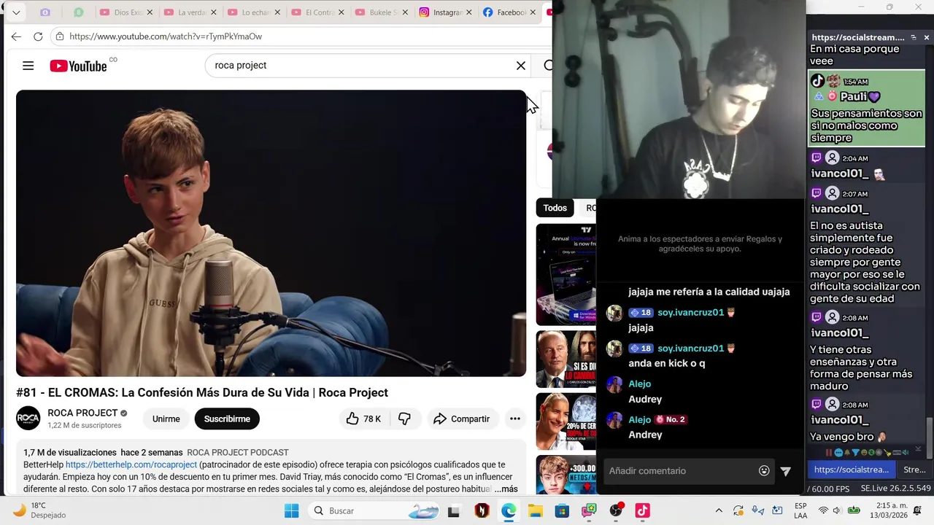Open the browser tab search dropdown

point(16,12)
